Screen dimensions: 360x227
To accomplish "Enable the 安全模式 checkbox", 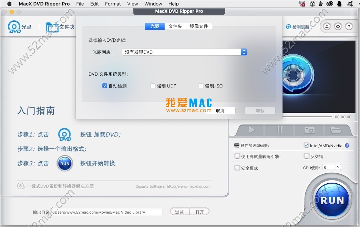I will 237,168.
